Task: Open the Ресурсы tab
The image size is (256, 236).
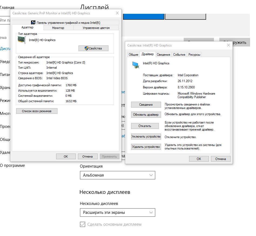Action: point(194,55)
